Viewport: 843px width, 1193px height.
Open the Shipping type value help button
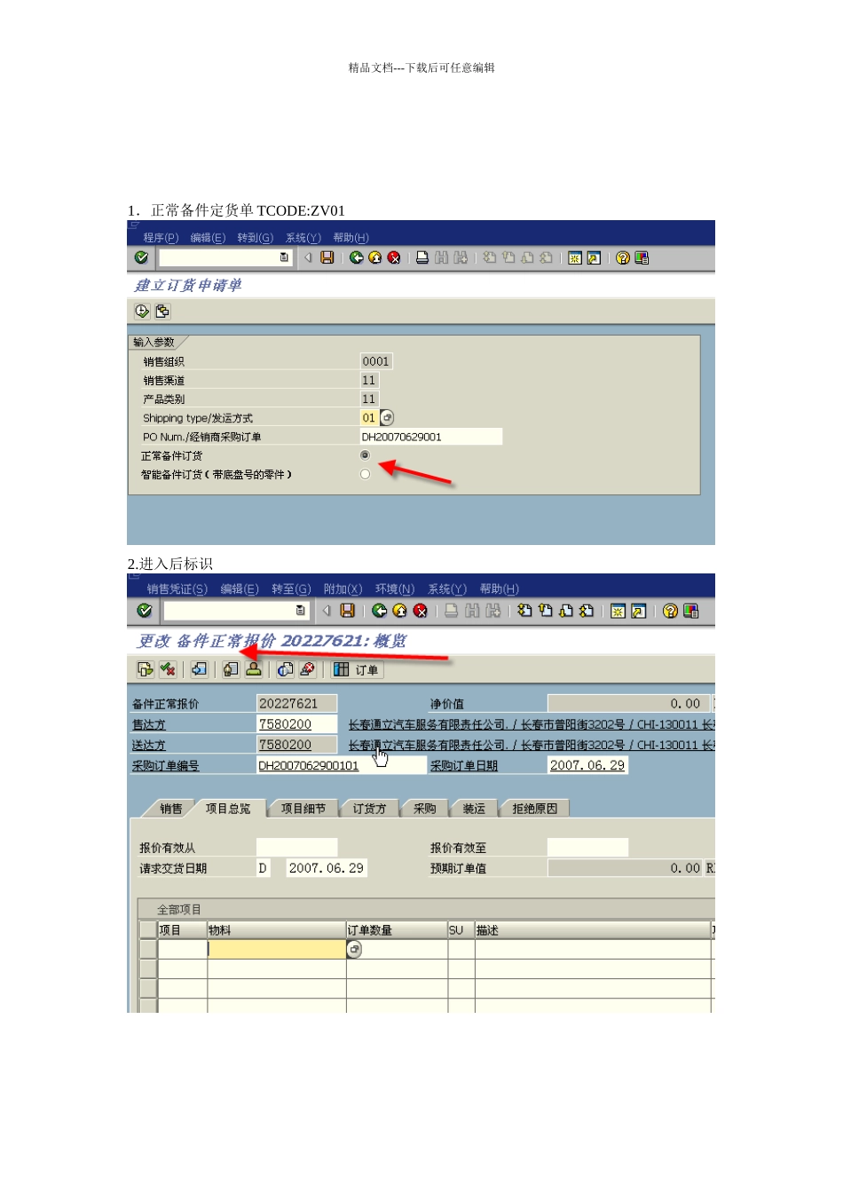[x=387, y=417]
